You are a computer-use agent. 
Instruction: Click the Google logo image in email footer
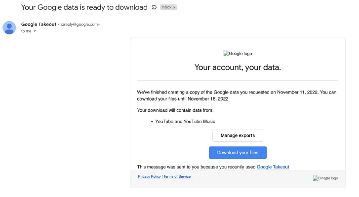325,178
